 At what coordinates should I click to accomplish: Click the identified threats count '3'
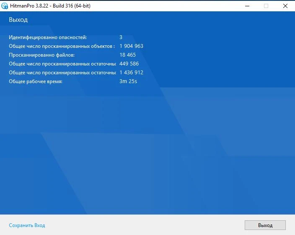point(121,37)
